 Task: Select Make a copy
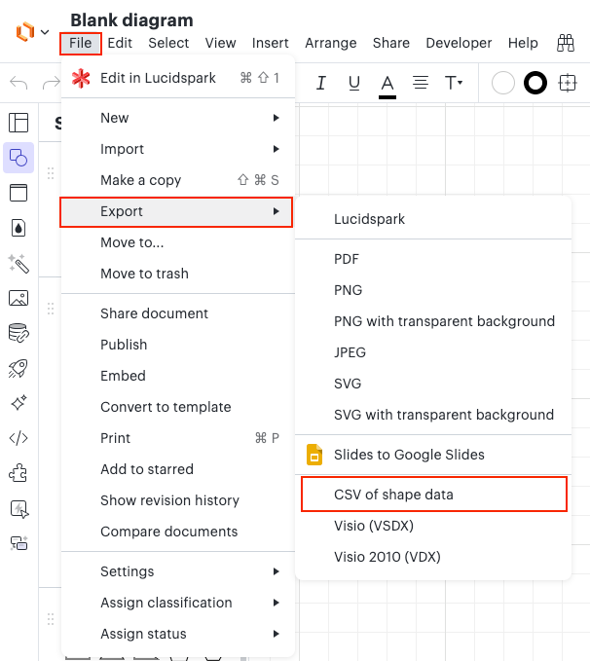tap(177, 180)
